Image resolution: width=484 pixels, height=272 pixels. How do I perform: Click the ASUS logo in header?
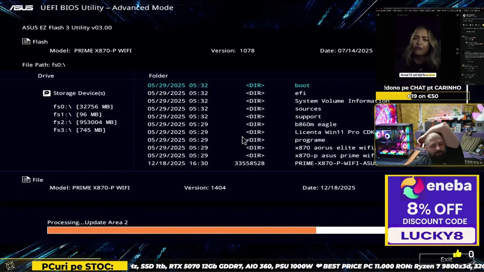pyautogui.click(x=22, y=8)
